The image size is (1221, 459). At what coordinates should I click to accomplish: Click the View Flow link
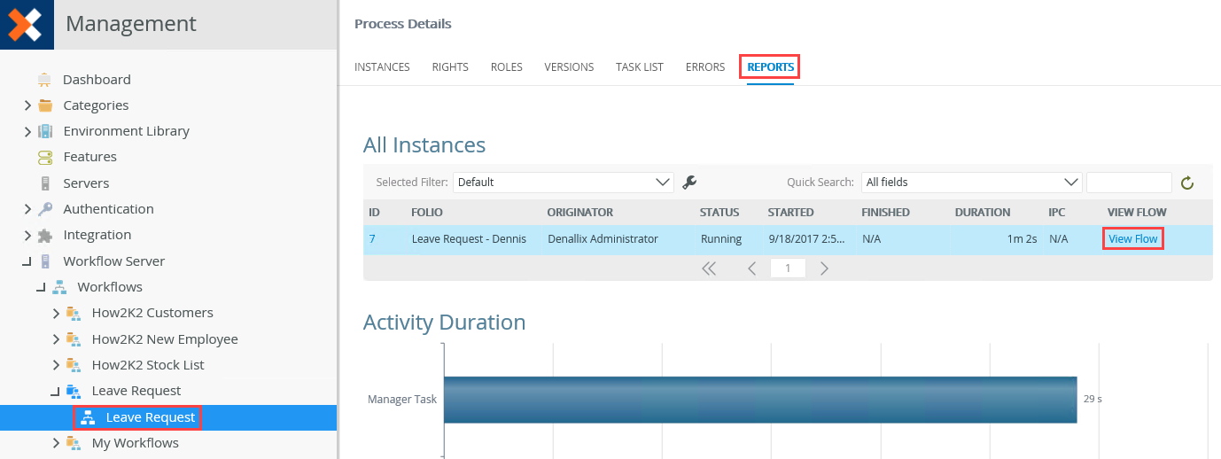(1132, 239)
